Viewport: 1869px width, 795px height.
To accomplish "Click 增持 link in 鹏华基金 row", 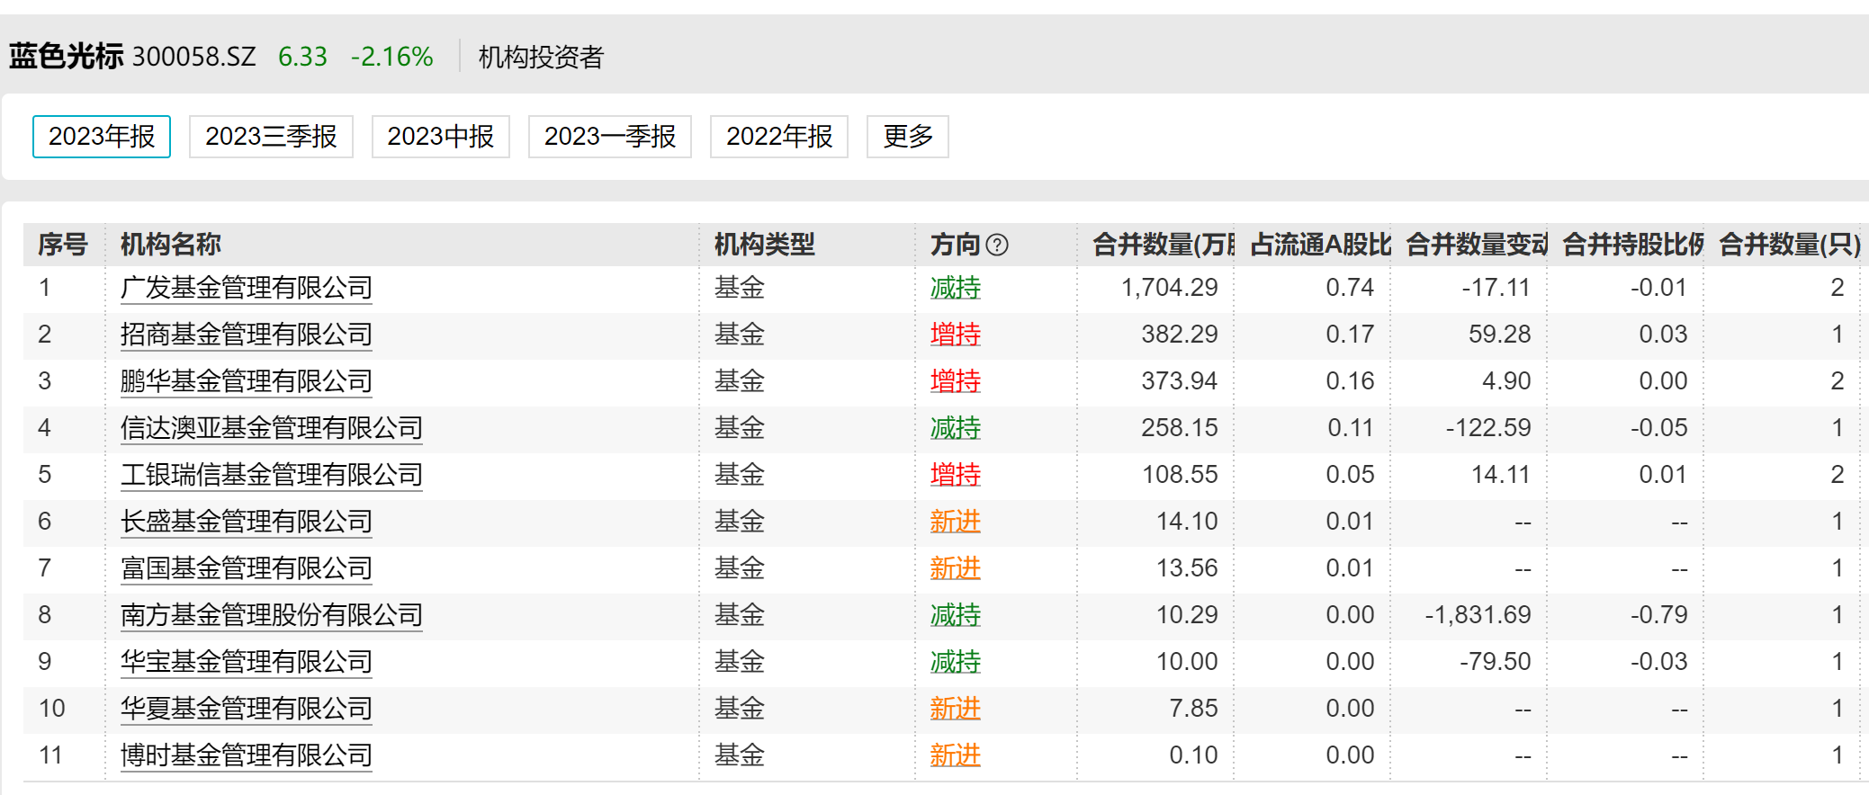I will click(956, 381).
